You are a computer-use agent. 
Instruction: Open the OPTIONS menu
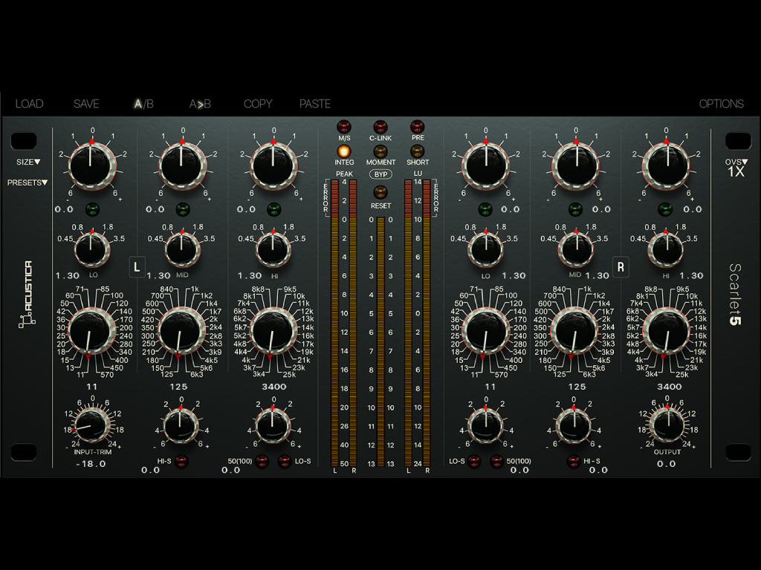click(x=721, y=104)
